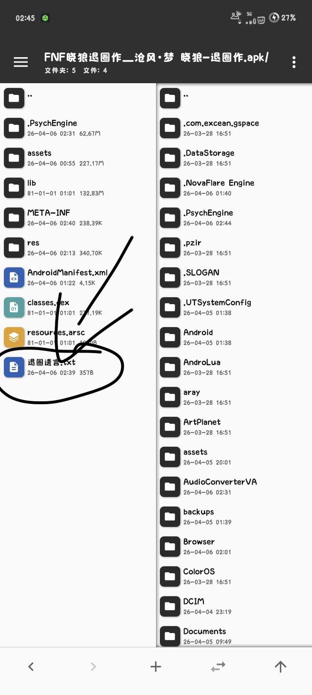This screenshot has width=312, height=695.
Task: Open the hamburger navigation menu
Action: pyautogui.click(x=20, y=62)
